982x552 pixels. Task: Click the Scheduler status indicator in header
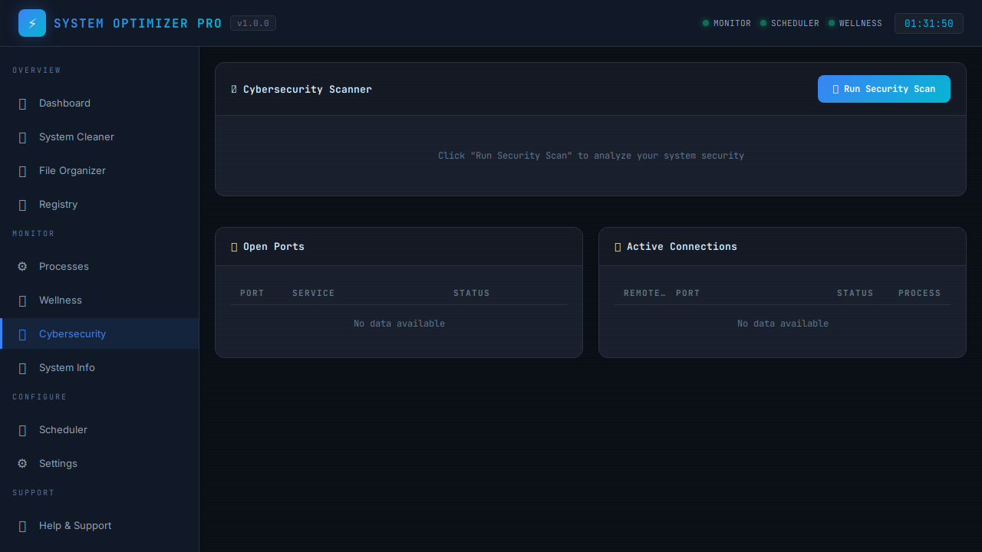pyautogui.click(x=789, y=23)
